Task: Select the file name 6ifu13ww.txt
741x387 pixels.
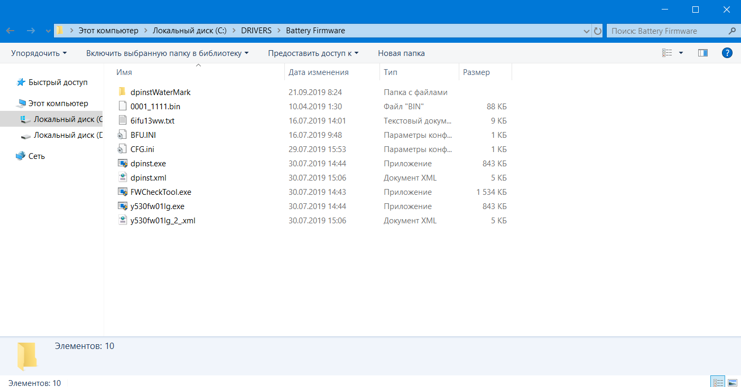Action: pyautogui.click(x=152, y=121)
